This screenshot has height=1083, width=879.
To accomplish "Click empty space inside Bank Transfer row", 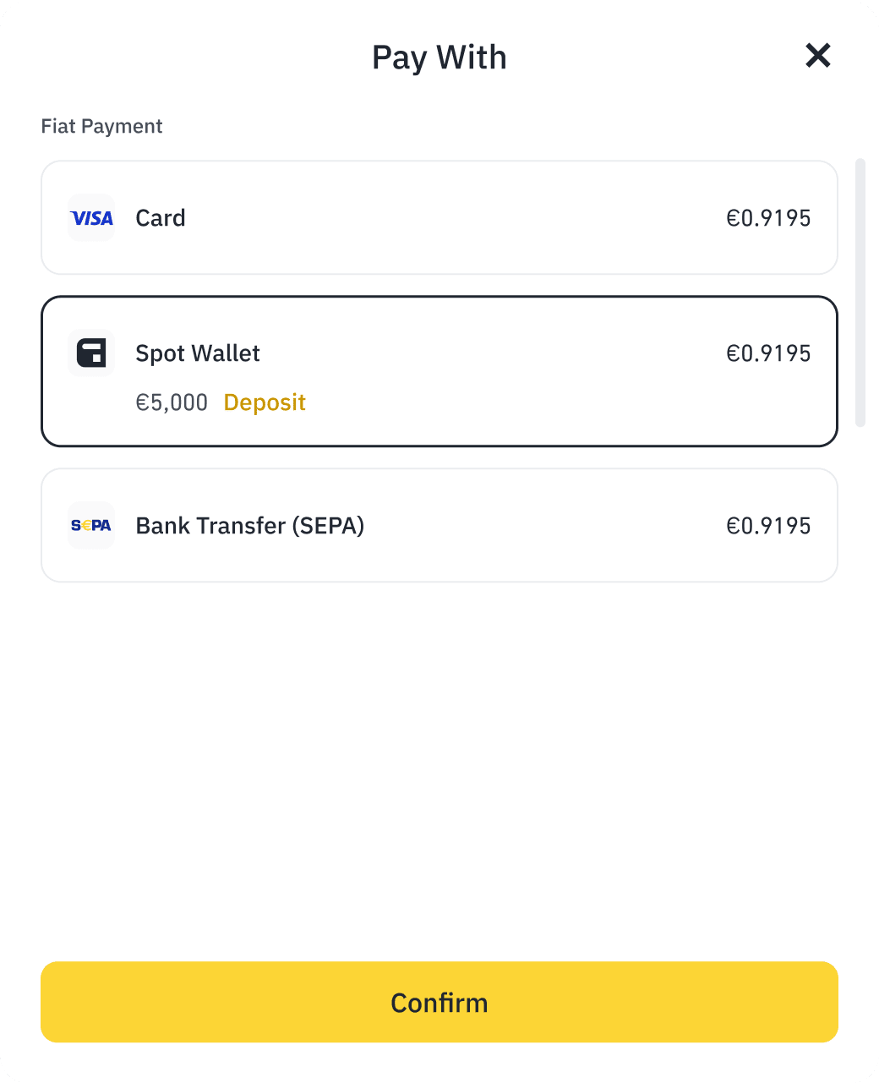I will click(541, 526).
